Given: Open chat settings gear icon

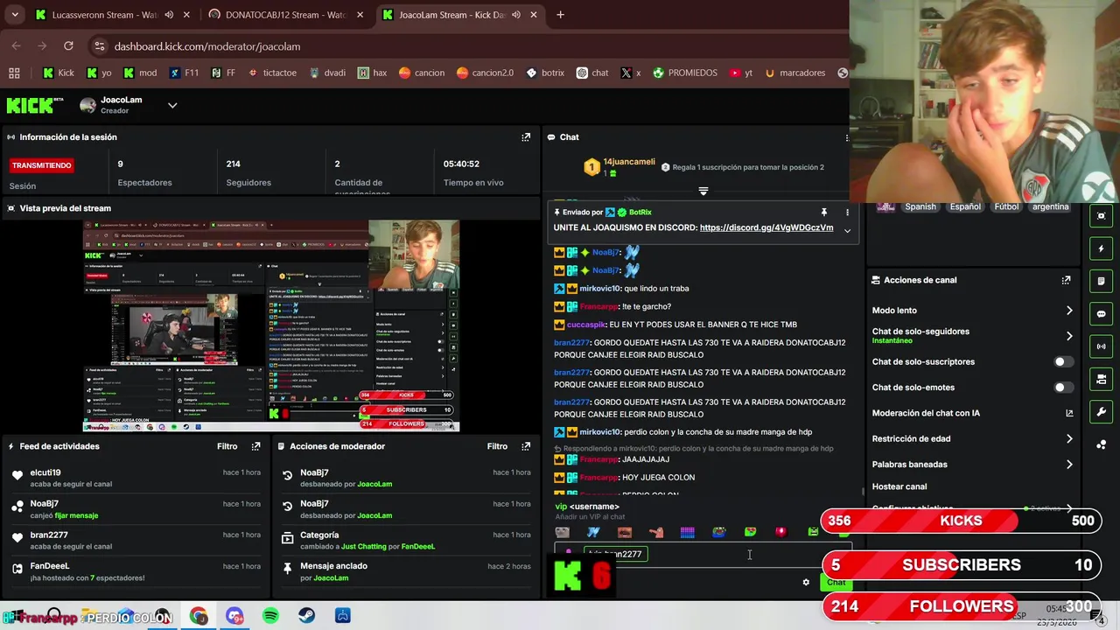Looking at the screenshot, I should (806, 582).
